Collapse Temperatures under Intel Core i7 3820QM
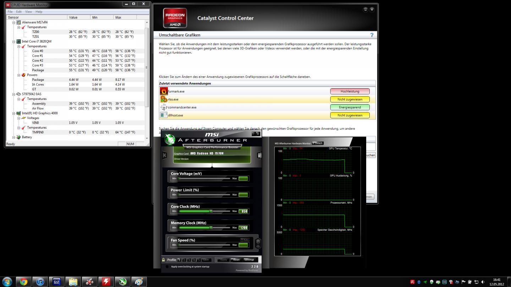Image resolution: width=511 pixels, height=287 pixels. (19, 46)
